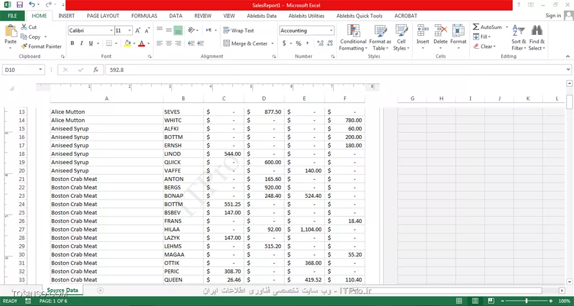The height and width of the screenshot is (306, 574).
Task: Click the zoom slider handle
Action: click(526, 301)
